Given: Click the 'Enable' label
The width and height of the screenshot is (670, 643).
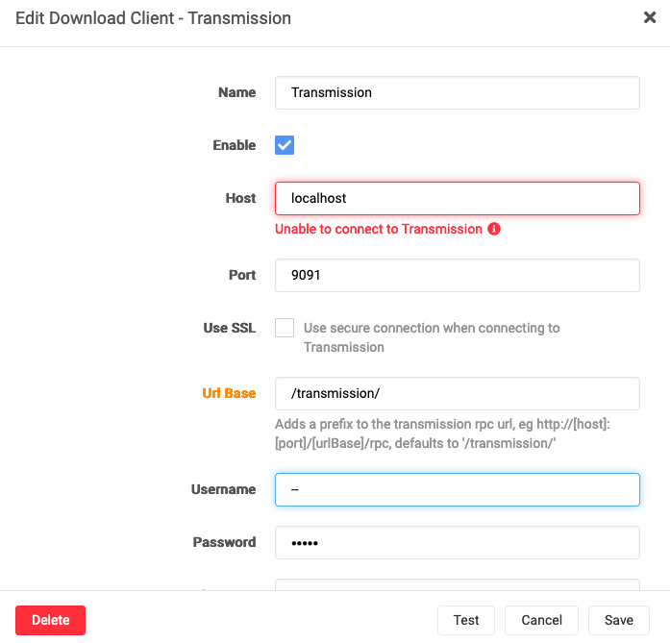Looking at the screenshot, I should click(235, 145).
